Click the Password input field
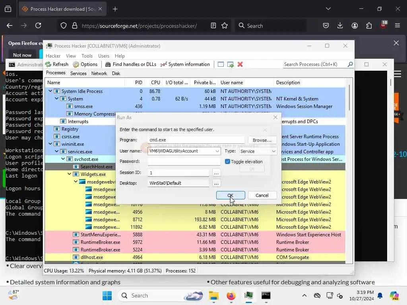Viewport: 407px width, 305px height. tap(184, 161)
